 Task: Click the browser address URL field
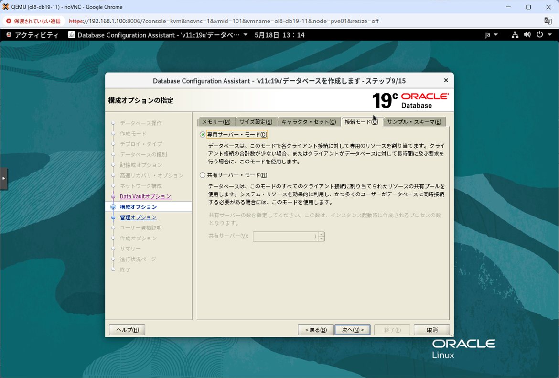[224, 21]
